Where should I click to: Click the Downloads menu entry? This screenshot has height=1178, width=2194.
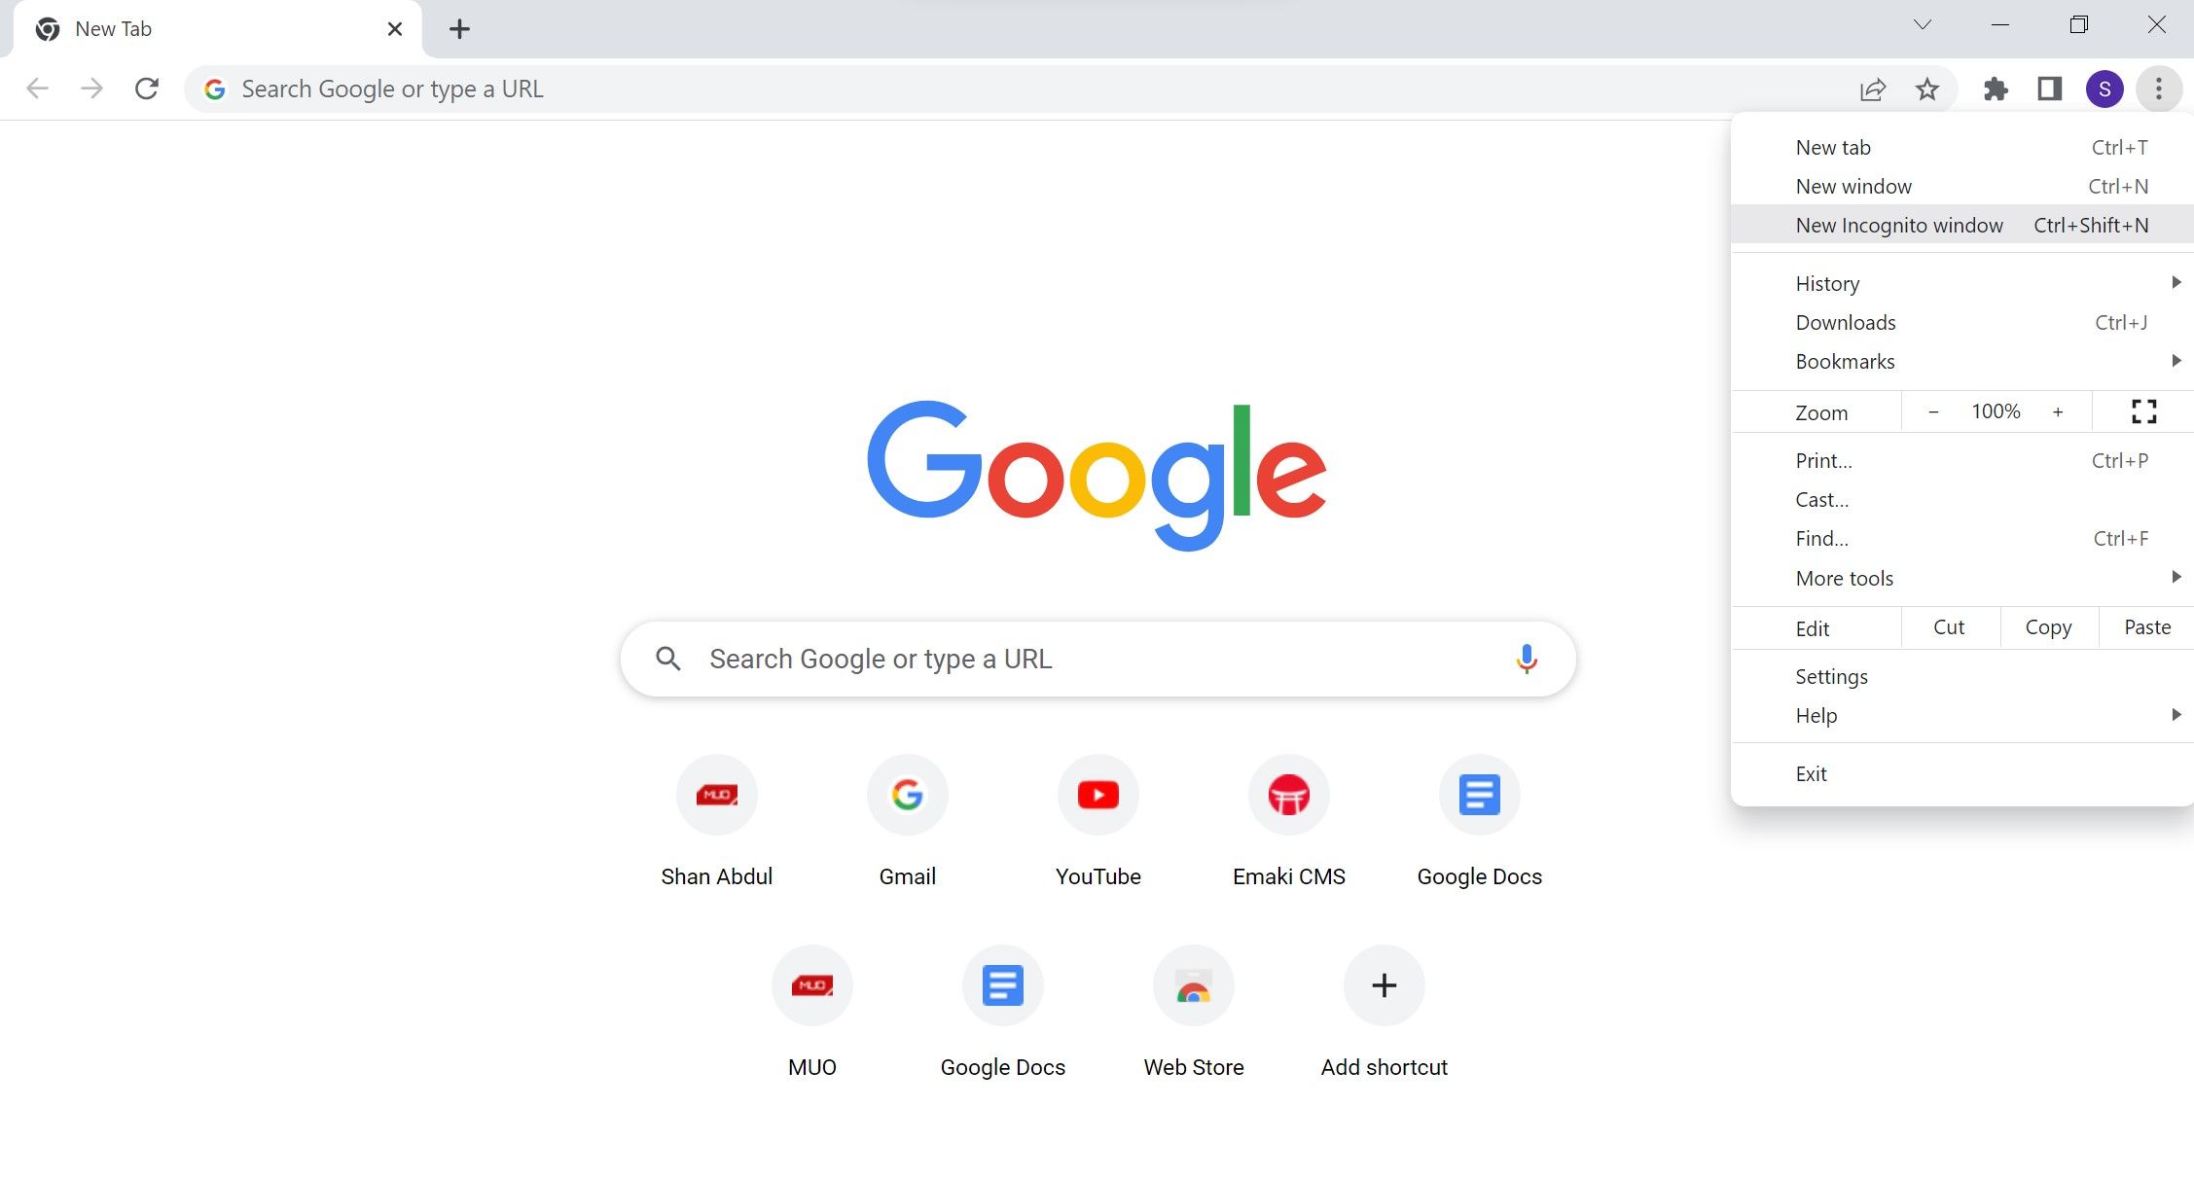coord(1846,322)
